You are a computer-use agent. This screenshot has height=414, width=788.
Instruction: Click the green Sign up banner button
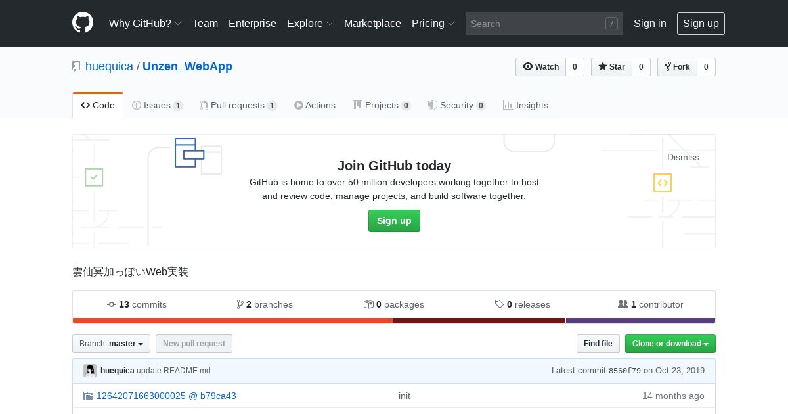tap(394, 221)
